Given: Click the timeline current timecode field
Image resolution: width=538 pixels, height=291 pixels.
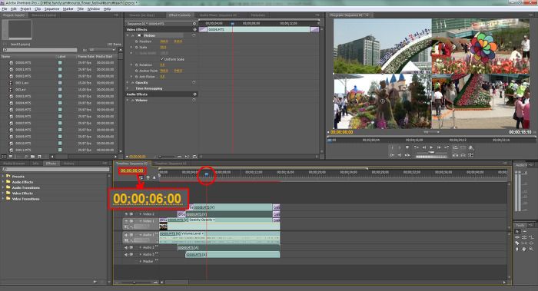Looking at the screenshot, I should pyautogui.click(x=132, y=170).
